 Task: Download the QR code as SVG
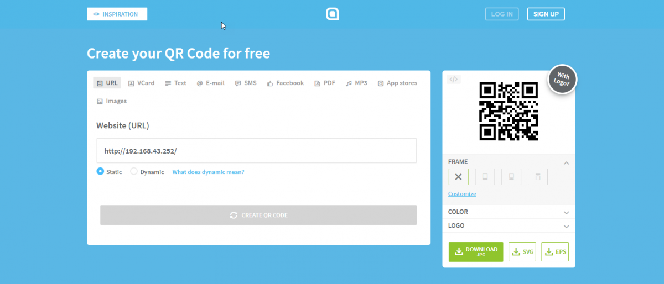522,251
